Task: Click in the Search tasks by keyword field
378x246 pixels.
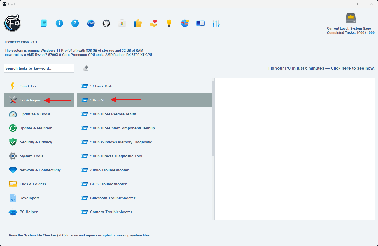Action: click(39, 68)
